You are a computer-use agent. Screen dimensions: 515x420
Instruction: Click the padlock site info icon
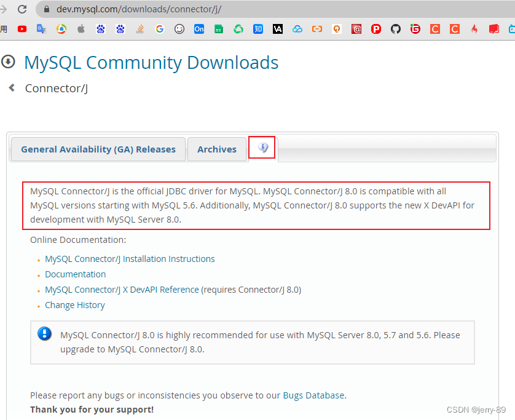click(47, 9)
